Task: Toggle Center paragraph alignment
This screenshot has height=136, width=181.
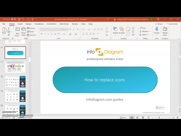Action: click(x=87, y=34)
